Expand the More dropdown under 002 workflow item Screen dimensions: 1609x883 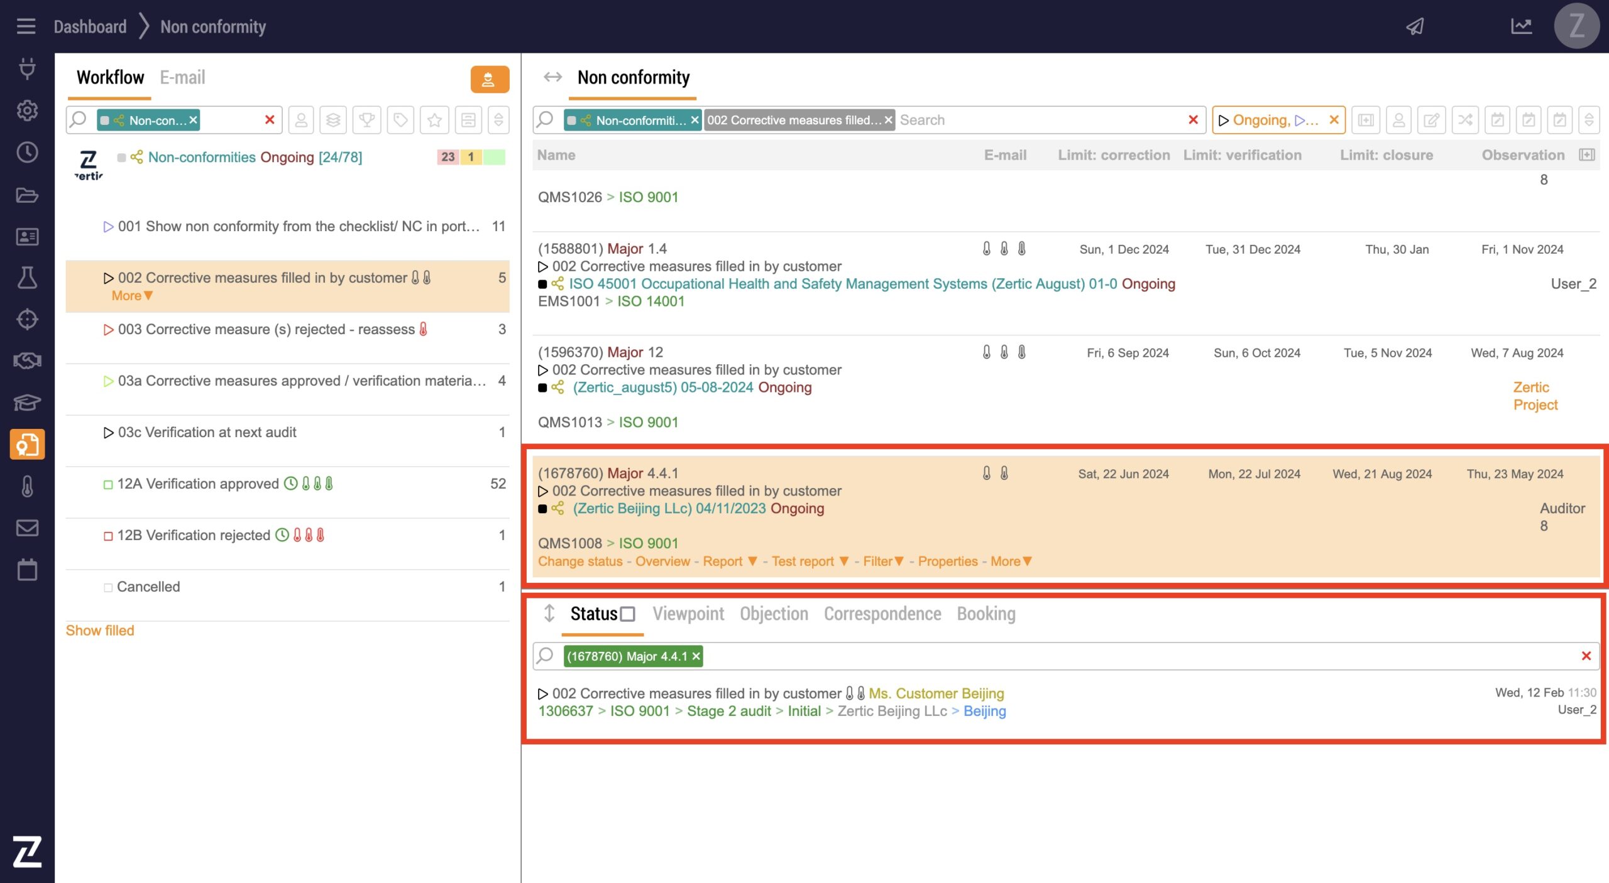pos(132,296)
